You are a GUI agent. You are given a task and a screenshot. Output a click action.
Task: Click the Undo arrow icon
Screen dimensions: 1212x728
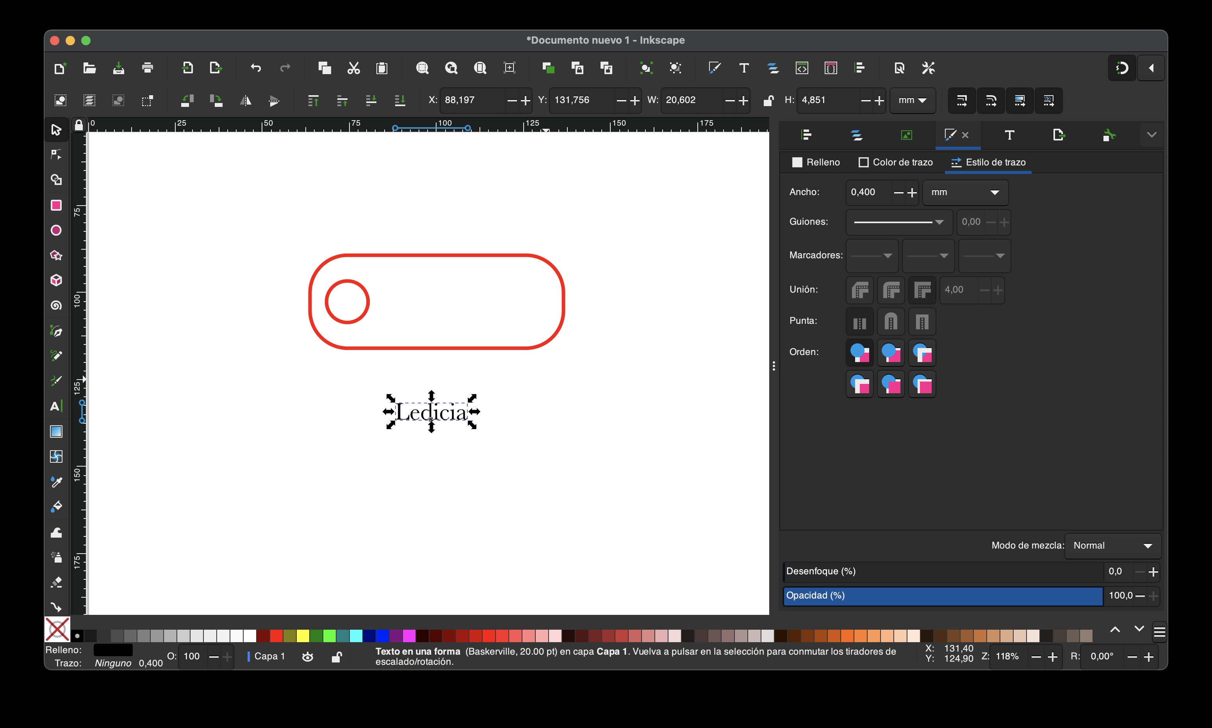[256, 68]
